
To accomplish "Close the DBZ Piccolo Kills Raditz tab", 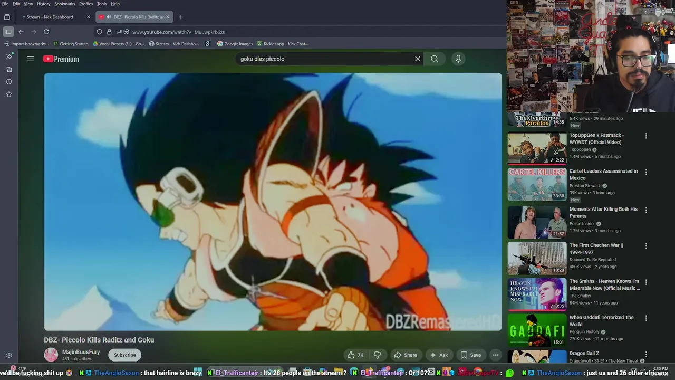I will pyautogui.click(x=168, y=17).
